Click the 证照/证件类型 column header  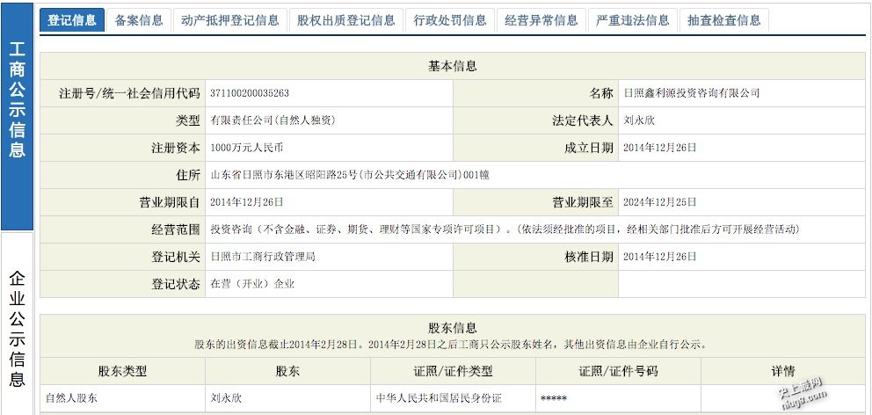tap(453, 371)
